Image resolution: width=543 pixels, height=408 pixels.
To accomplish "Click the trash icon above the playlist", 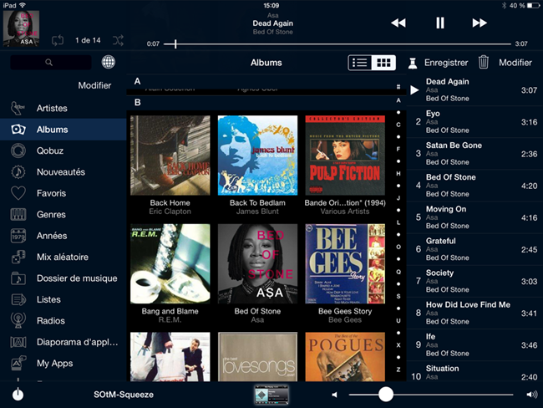I will pos(484,63).
